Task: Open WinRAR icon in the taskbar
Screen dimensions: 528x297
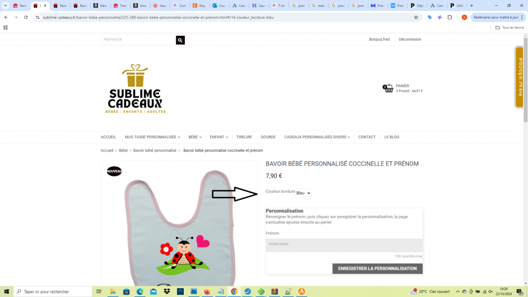Action: [275, 292]
